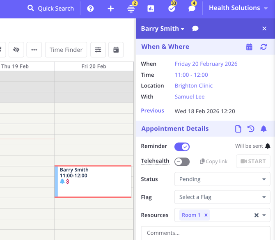This screenshot has width=275, height=240.
Task: Click the reschedule calendar icon in When & Where
Action: pyautogui.click(x=249, y=47)
